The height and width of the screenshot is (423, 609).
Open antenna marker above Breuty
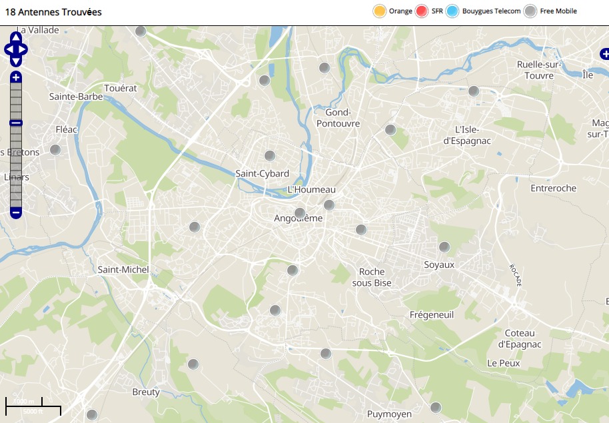click(193, 364)
